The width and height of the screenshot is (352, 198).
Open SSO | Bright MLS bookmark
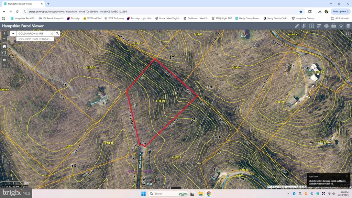click(222, 18)
